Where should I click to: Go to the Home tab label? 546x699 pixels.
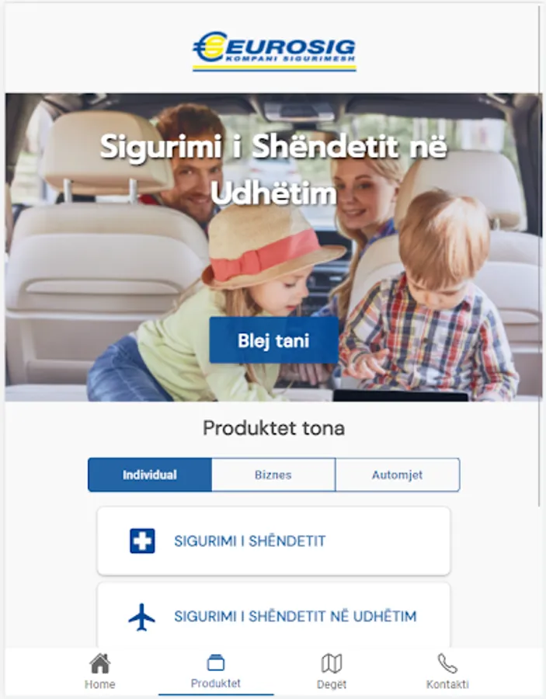coord(100,684)
